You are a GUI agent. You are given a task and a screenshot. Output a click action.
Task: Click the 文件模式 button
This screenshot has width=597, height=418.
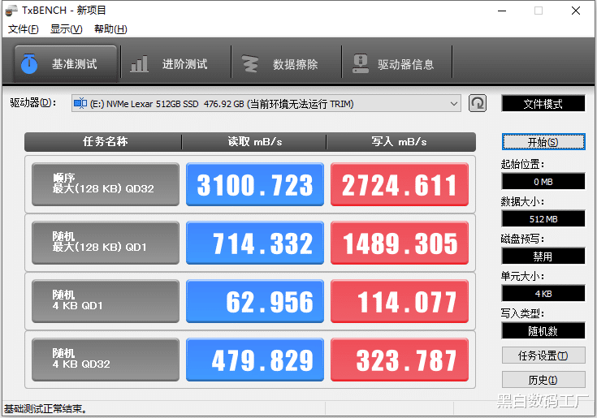point(543,104)
